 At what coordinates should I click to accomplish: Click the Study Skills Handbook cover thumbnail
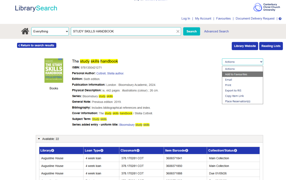click(x=54, y=70)
